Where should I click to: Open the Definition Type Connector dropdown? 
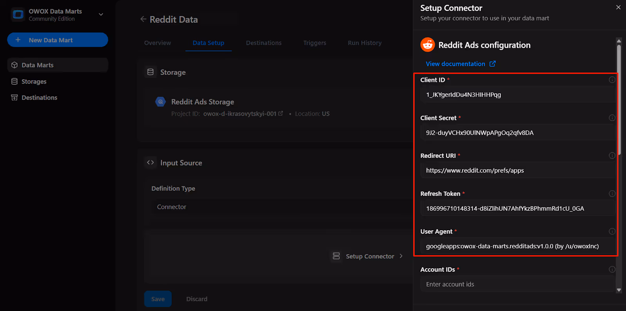(x=282, y=207)
